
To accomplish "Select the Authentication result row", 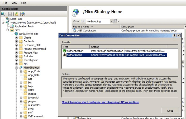I will coord(115,51).
